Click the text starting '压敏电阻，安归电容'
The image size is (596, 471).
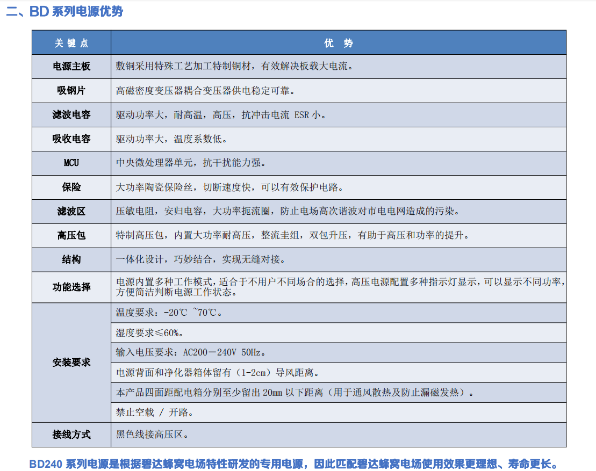tap(288, 211)
